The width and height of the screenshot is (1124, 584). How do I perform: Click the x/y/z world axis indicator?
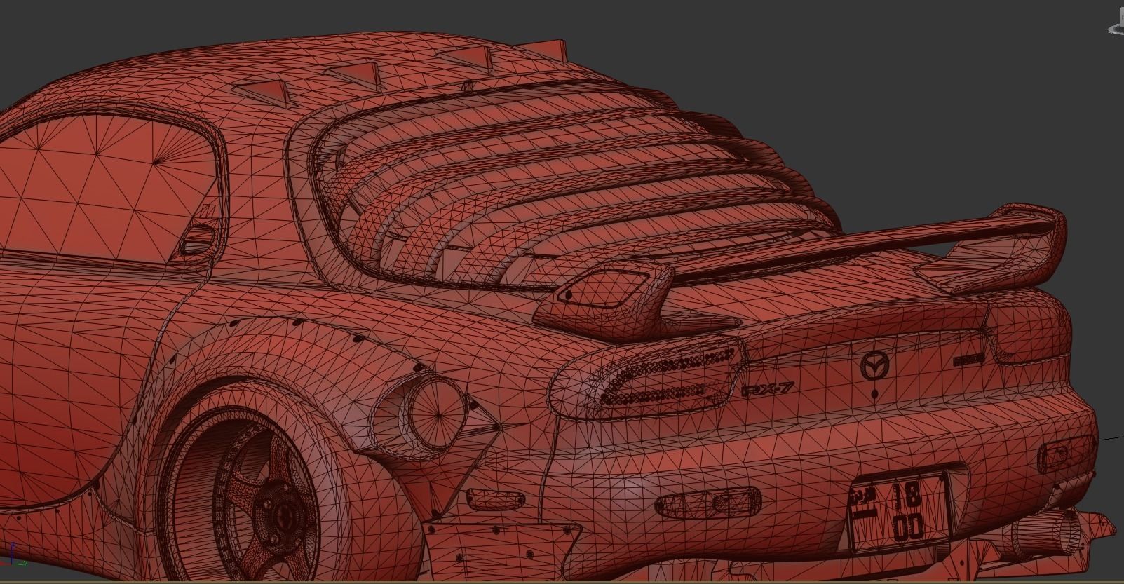coord(14,554)
